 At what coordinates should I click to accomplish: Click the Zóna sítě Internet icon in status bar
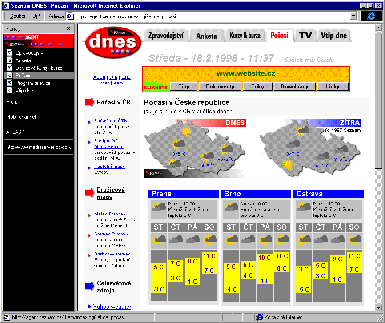tap(259, 317)
